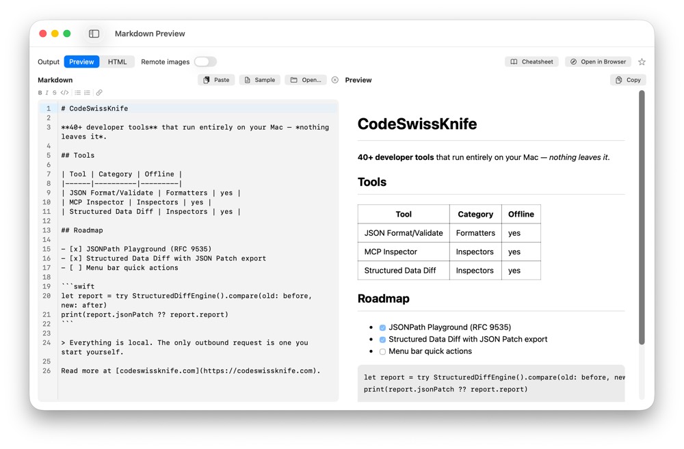Click line number 13 in the editor gutter
The height and width of the screenshot is (449, 684).
pos(47,230)
